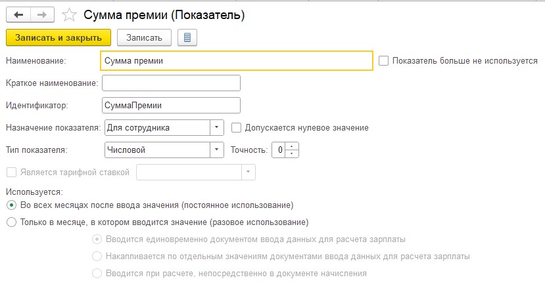Select 'Только в месяце' разовое использование option
Screen dimensions: 545x288
pos(11,222)
